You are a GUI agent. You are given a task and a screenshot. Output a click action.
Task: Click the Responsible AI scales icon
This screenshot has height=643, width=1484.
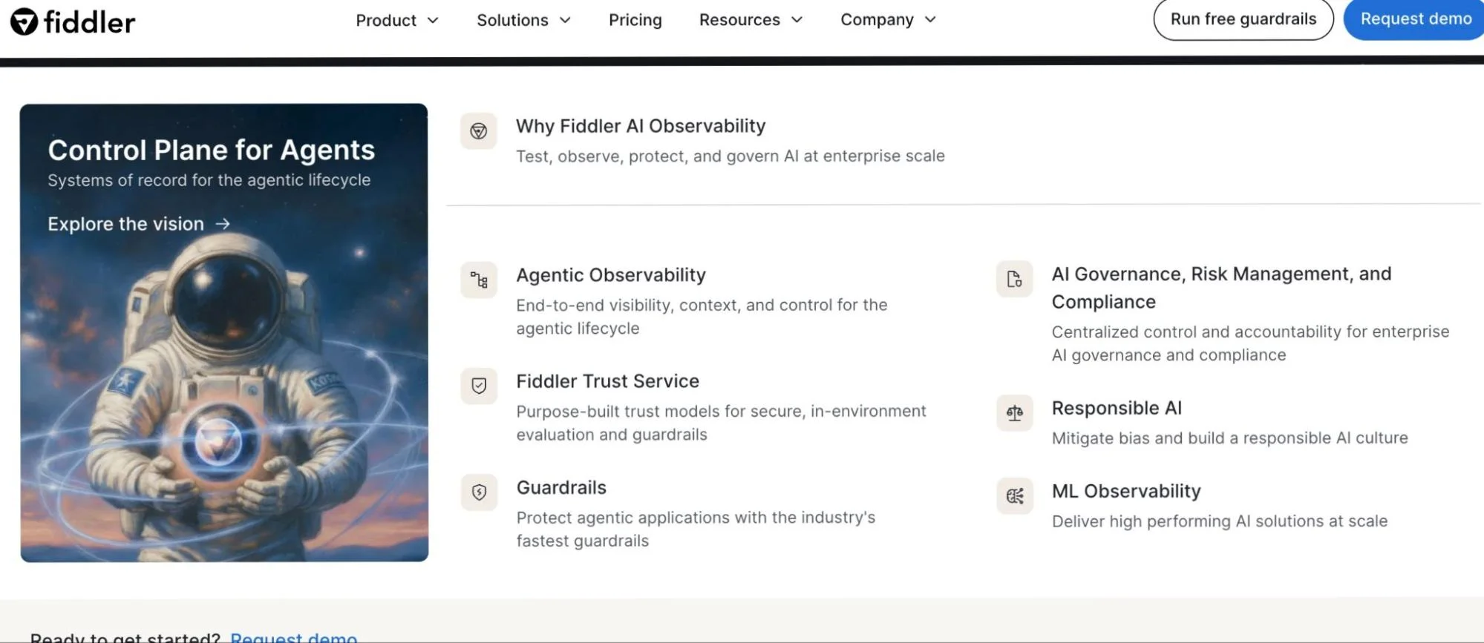click(1015, 413)
